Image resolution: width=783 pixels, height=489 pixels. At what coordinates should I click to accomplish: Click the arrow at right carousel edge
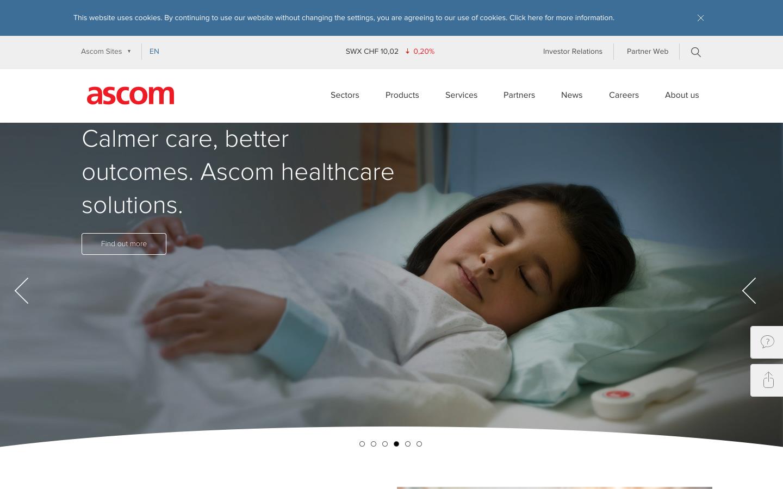tap(749, 291)
